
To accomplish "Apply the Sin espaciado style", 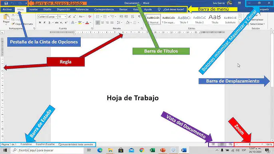I will click(x=169, y=19).
